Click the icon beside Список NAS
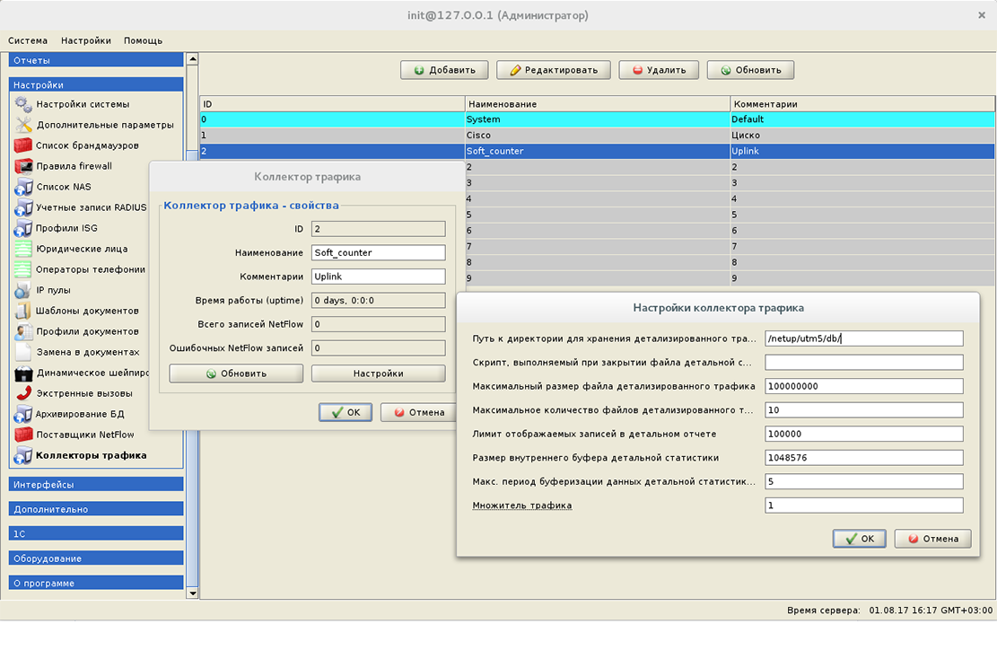The width and height of the screenshot is (997, 659). pyautogui.click(x=23, y=187)
